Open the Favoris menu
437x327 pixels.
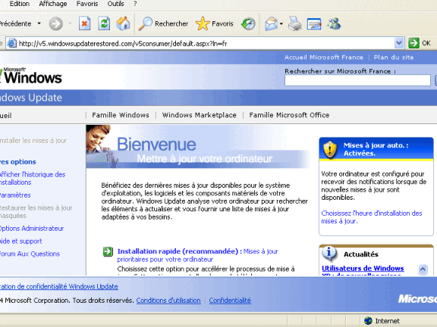[x=87, y=4]
